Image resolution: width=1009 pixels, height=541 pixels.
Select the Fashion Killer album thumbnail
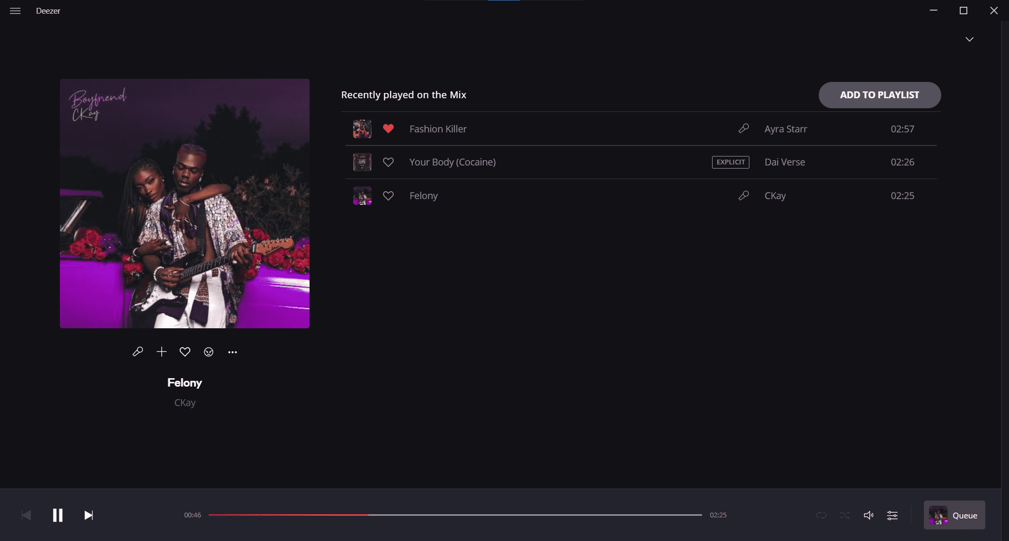coord(362,129)
